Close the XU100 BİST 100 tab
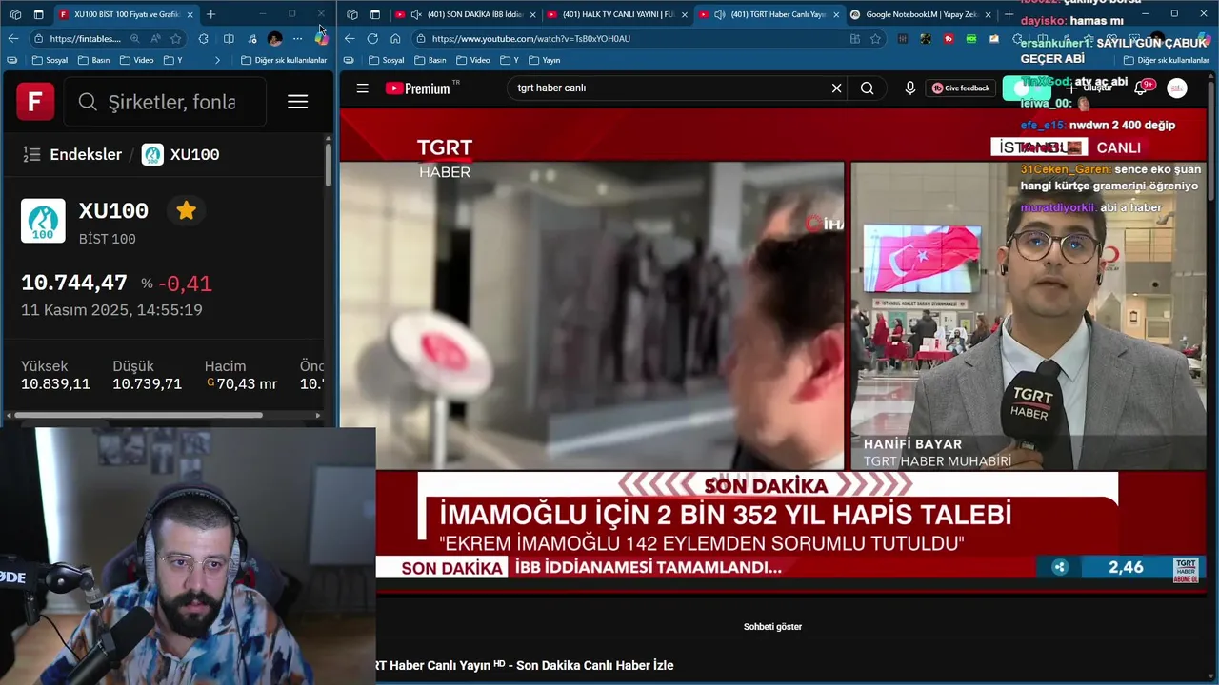 pyautogui.click(x=190, y=14)
